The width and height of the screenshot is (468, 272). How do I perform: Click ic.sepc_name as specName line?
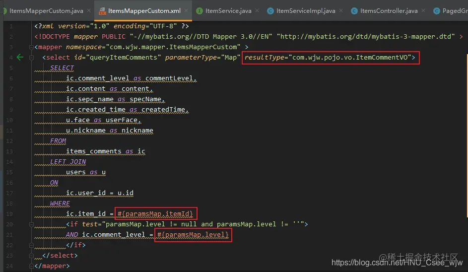tap(115, 99)
